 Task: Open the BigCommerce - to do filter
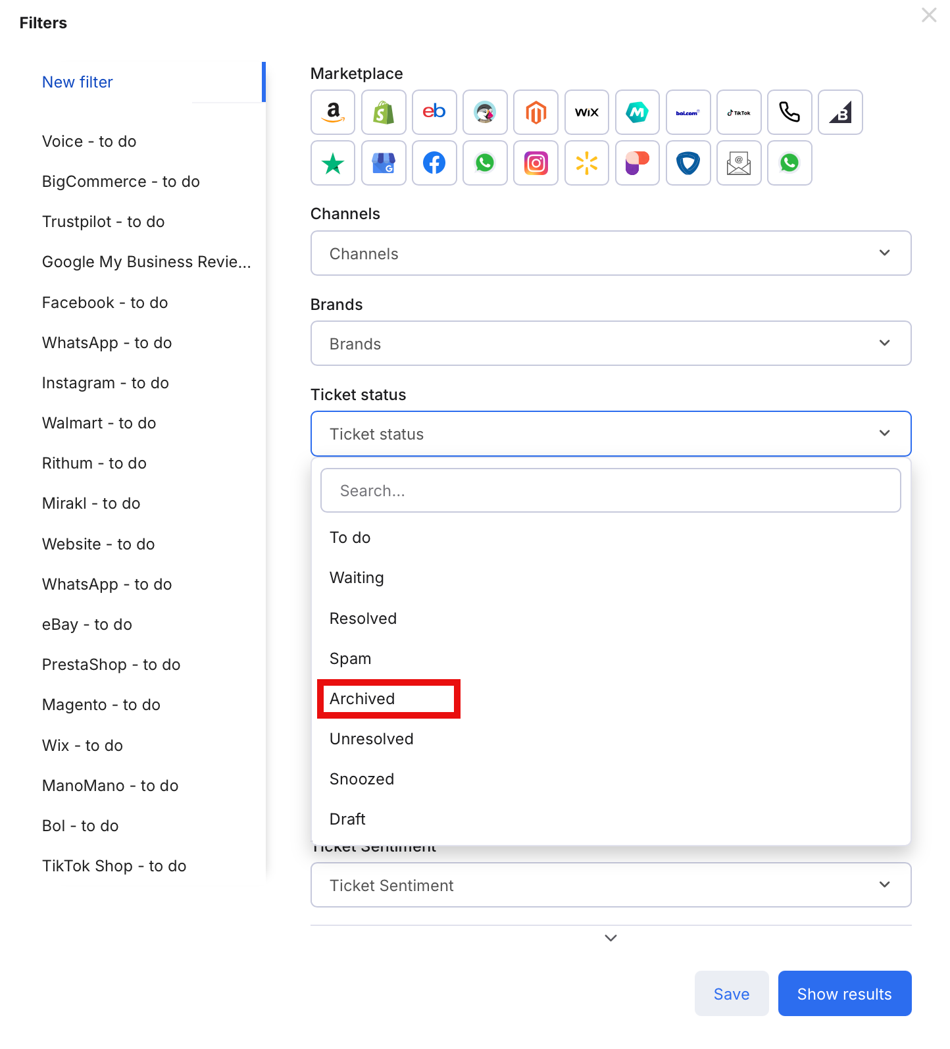click(121, 182)
